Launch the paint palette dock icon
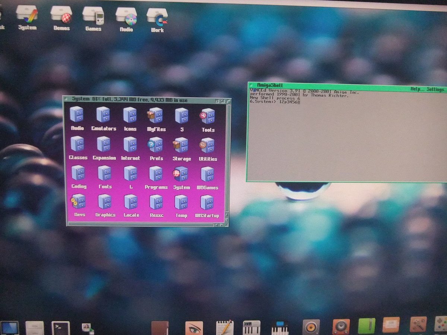The image size is (447, 335). (418, 324)
